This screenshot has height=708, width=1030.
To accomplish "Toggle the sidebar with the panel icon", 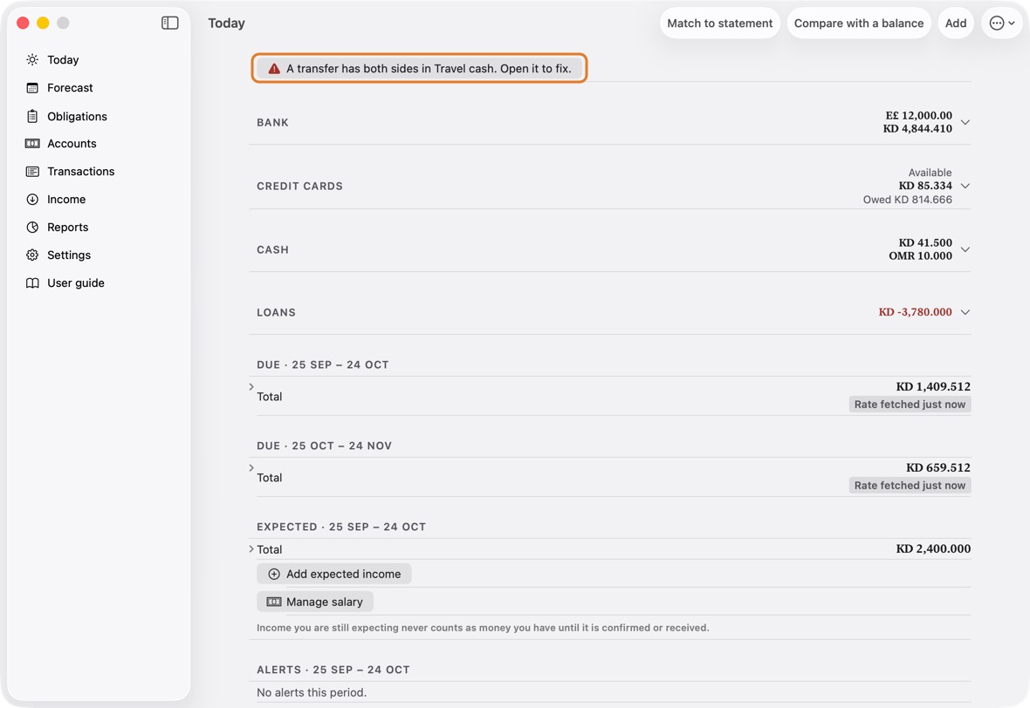I will tap(169, 23).
